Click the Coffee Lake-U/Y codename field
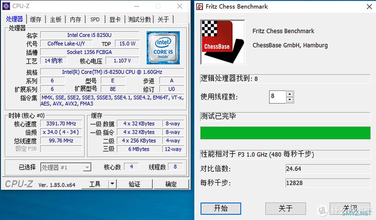Screen dimensions: 376x220 (x=66, y=44)
